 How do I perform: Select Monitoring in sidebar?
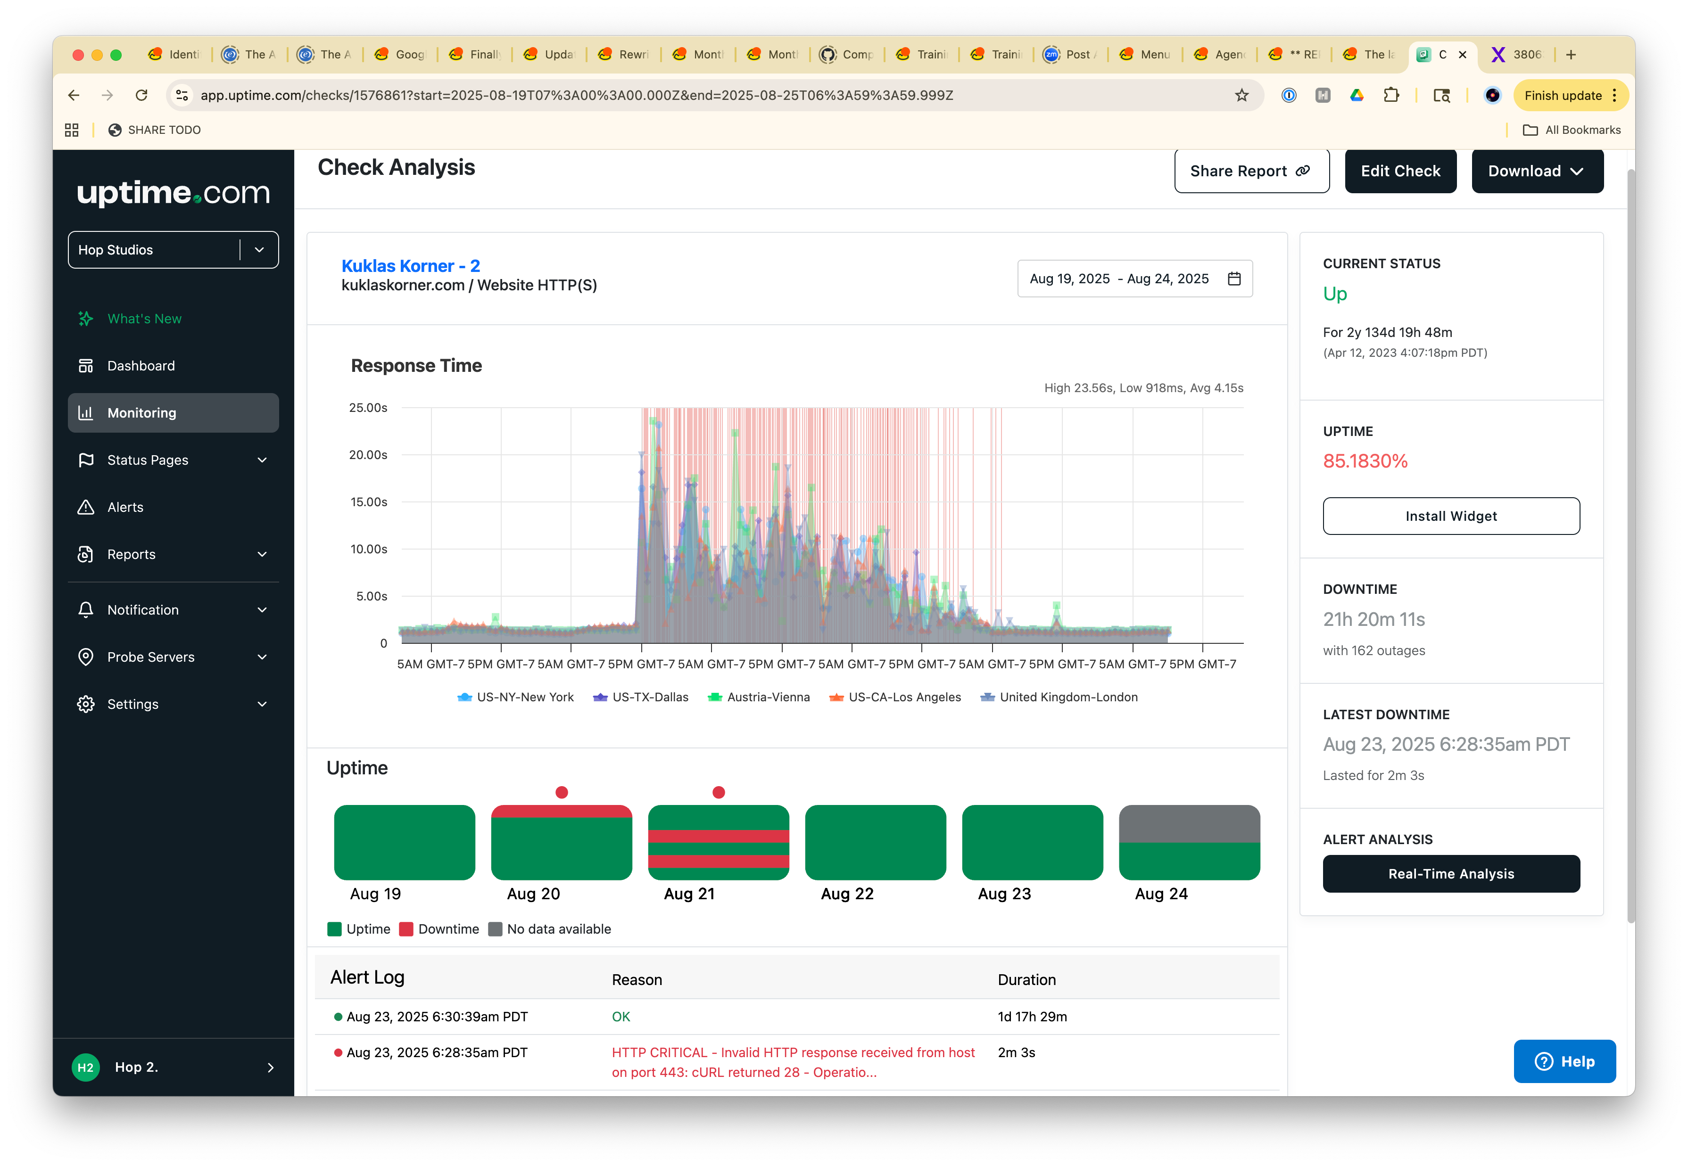click(173, 413)
